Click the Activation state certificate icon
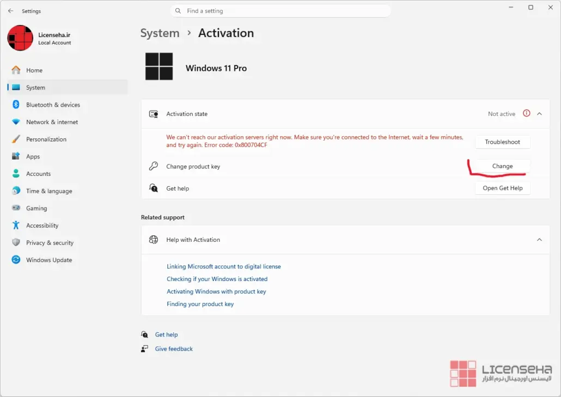This screenshot has width=561, height=397. click(154, 114)
